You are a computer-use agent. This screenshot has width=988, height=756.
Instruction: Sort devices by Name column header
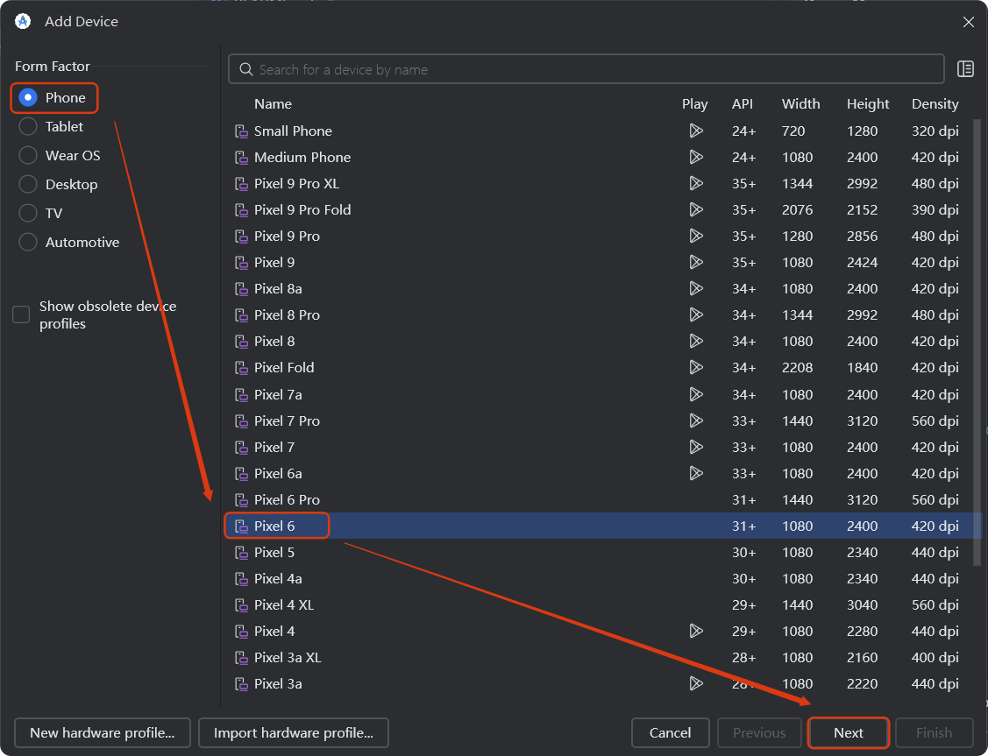(273, 104)
